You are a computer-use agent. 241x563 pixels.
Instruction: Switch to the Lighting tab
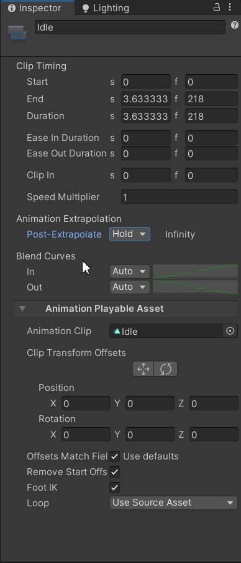tap(106, 8)
